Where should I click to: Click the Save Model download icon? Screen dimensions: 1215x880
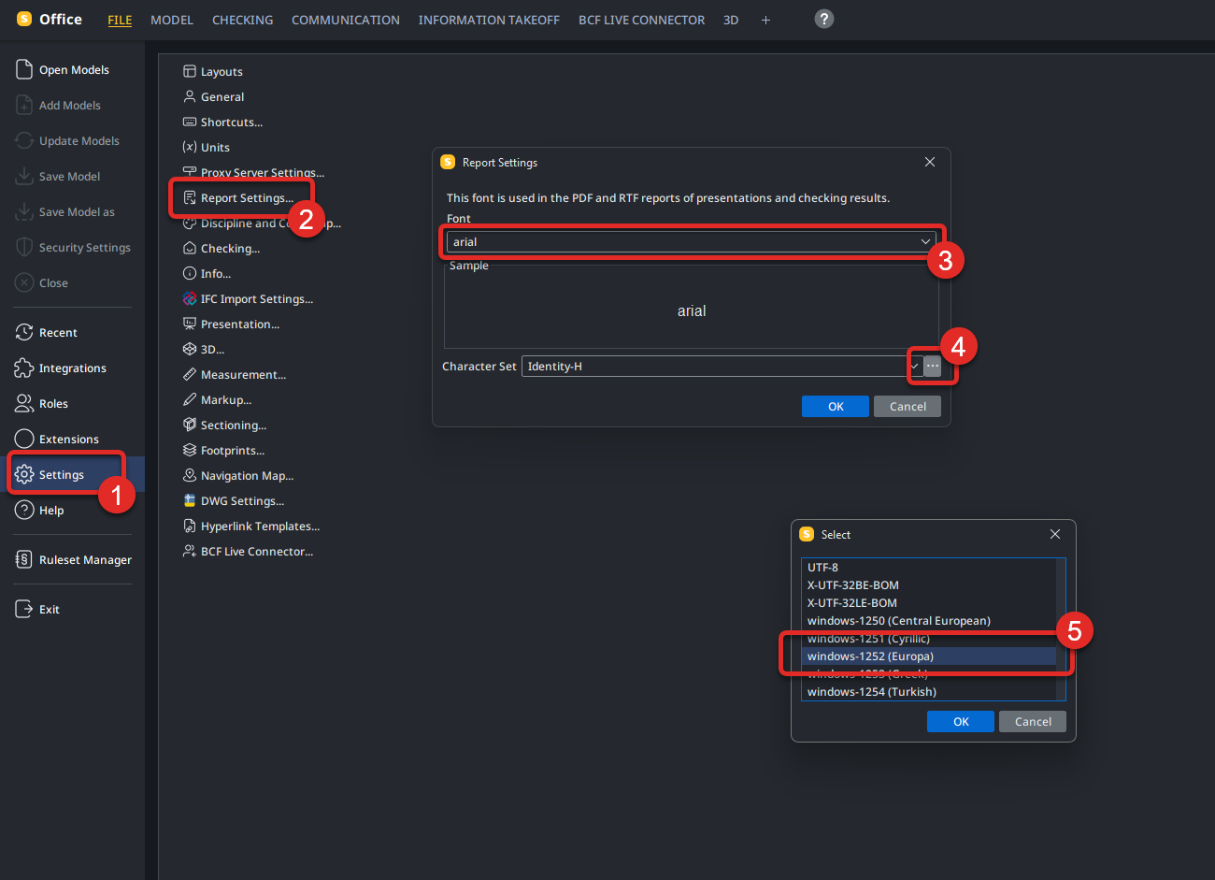24,176
